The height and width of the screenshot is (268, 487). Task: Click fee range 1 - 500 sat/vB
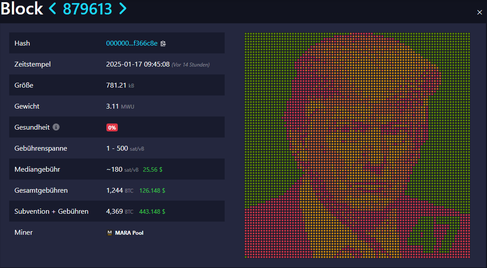pyautogui.click(x=125, y=148)
